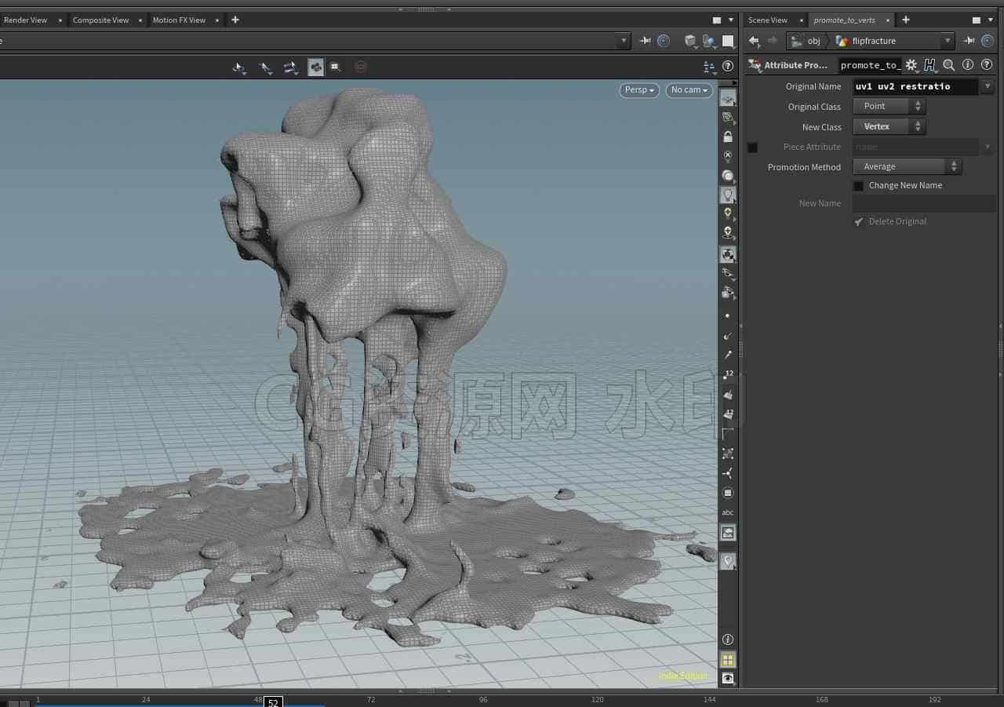Click the Houdini H icon beside node name
This screenshot has height=707, width=1004.
coord(930,65)
